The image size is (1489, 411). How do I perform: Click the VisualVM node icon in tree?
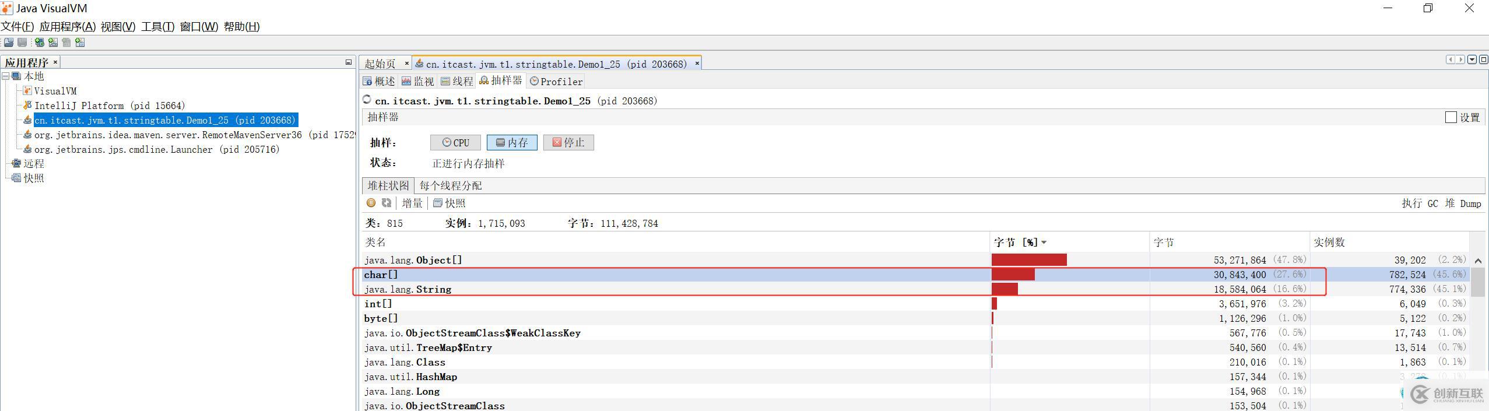27,90
